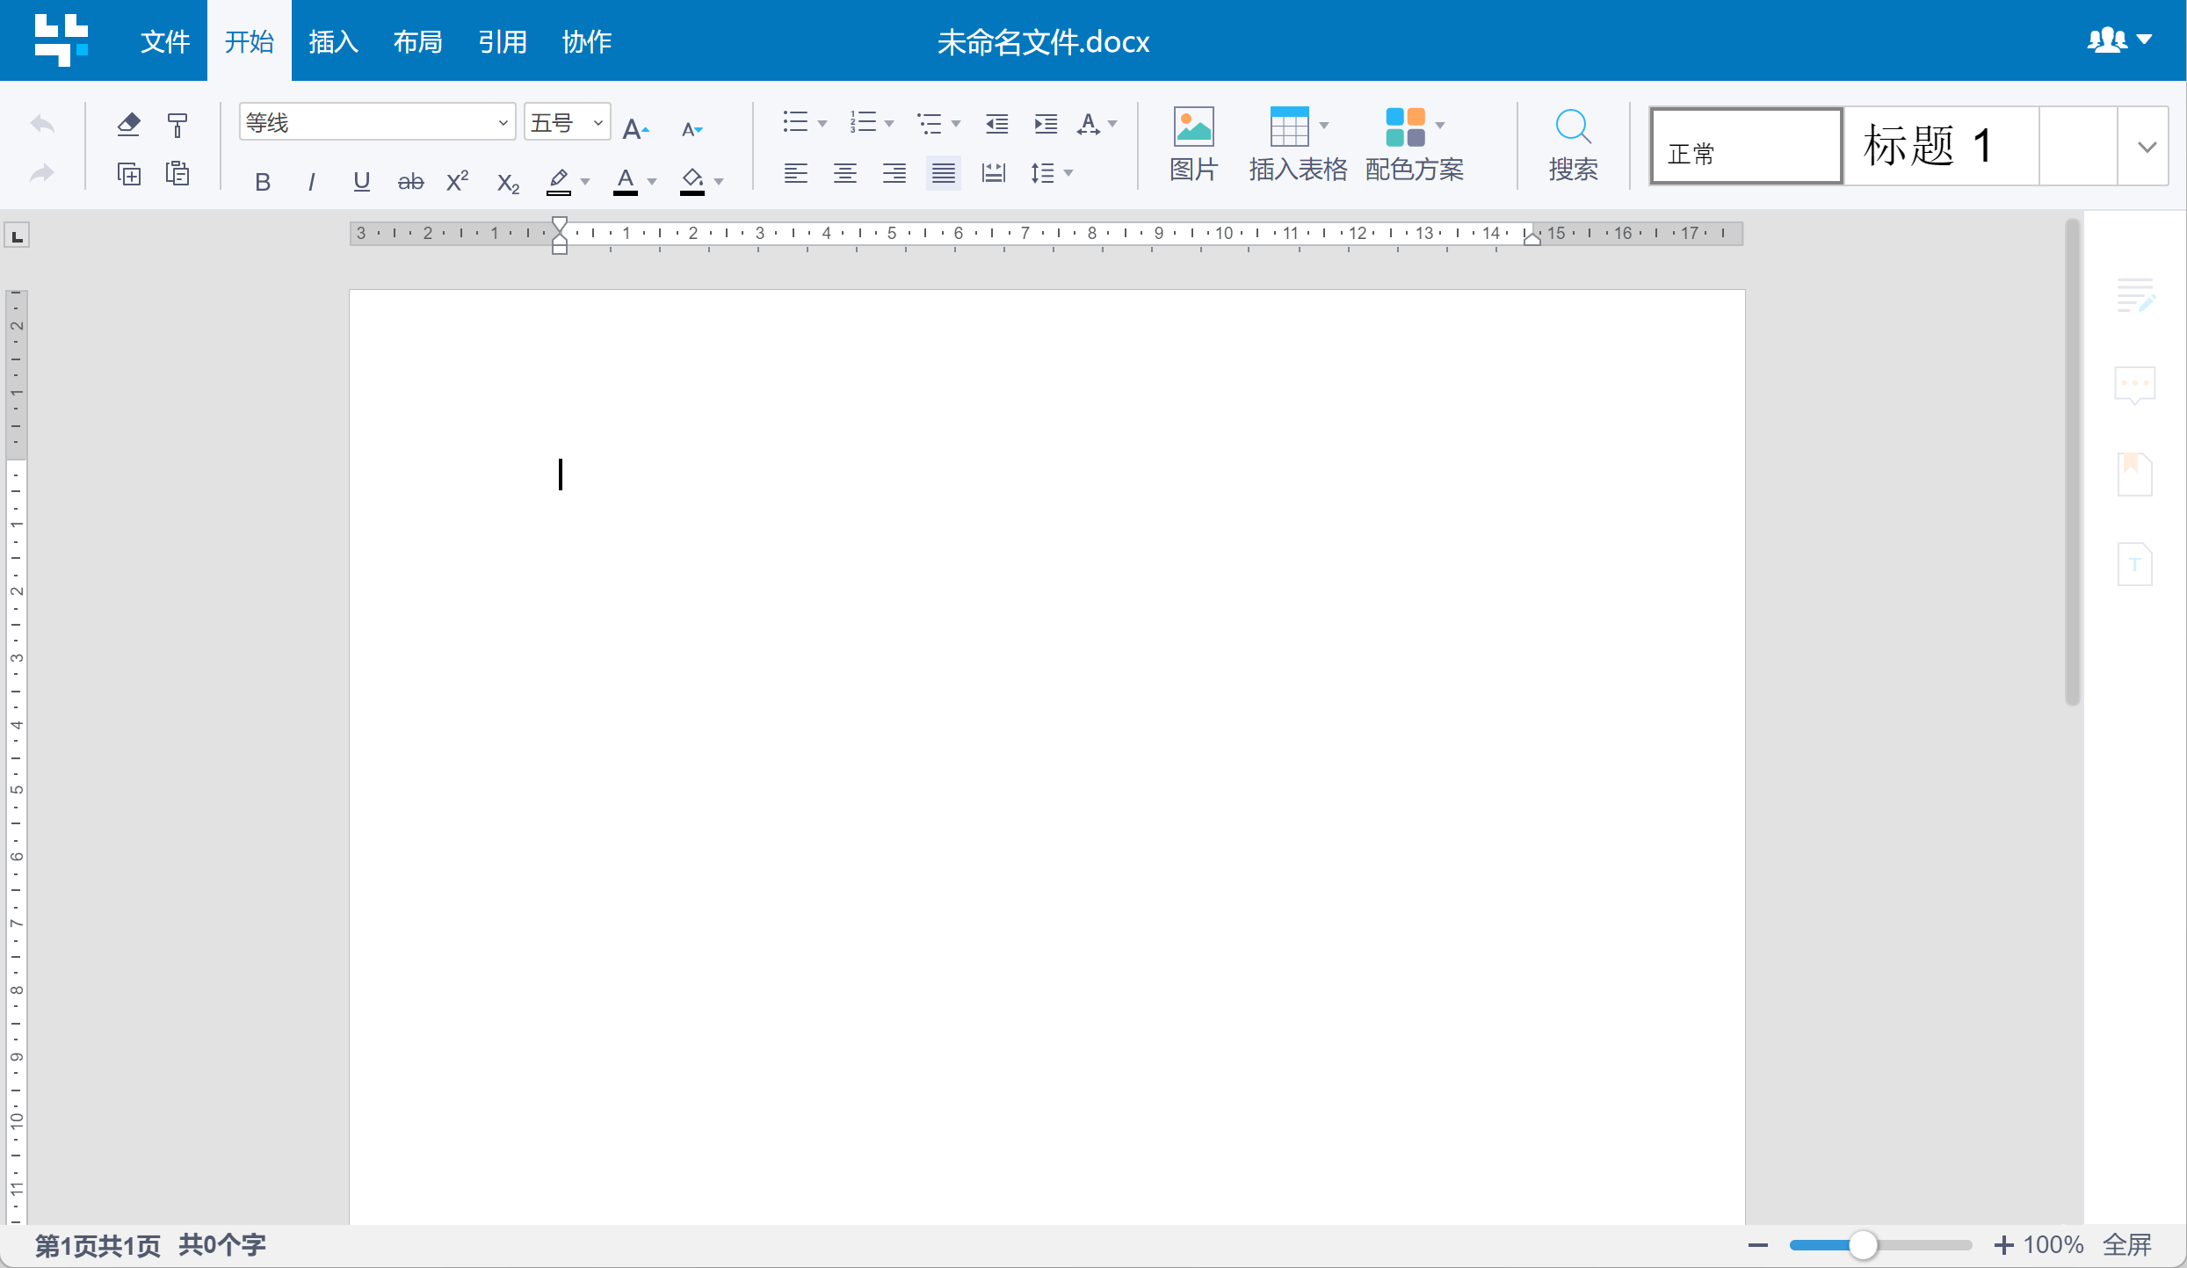Click the ruler tab stop selector
Screen dimensions: 2187x1268
coord(17,235)
